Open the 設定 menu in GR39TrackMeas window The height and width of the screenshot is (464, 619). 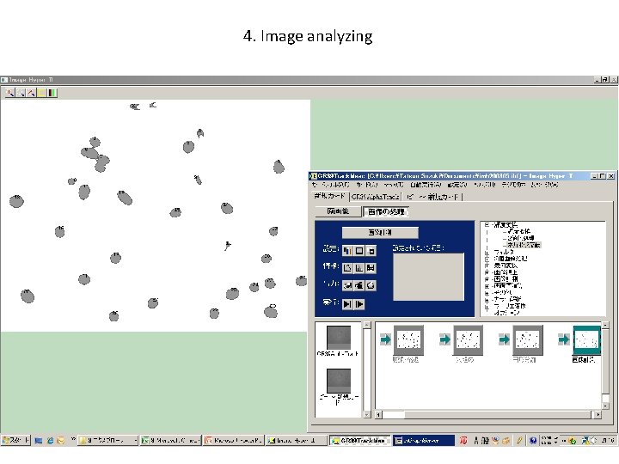[457, 185]
